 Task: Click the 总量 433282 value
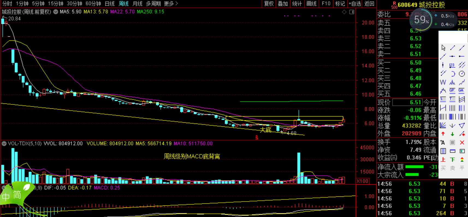(411, 126)
